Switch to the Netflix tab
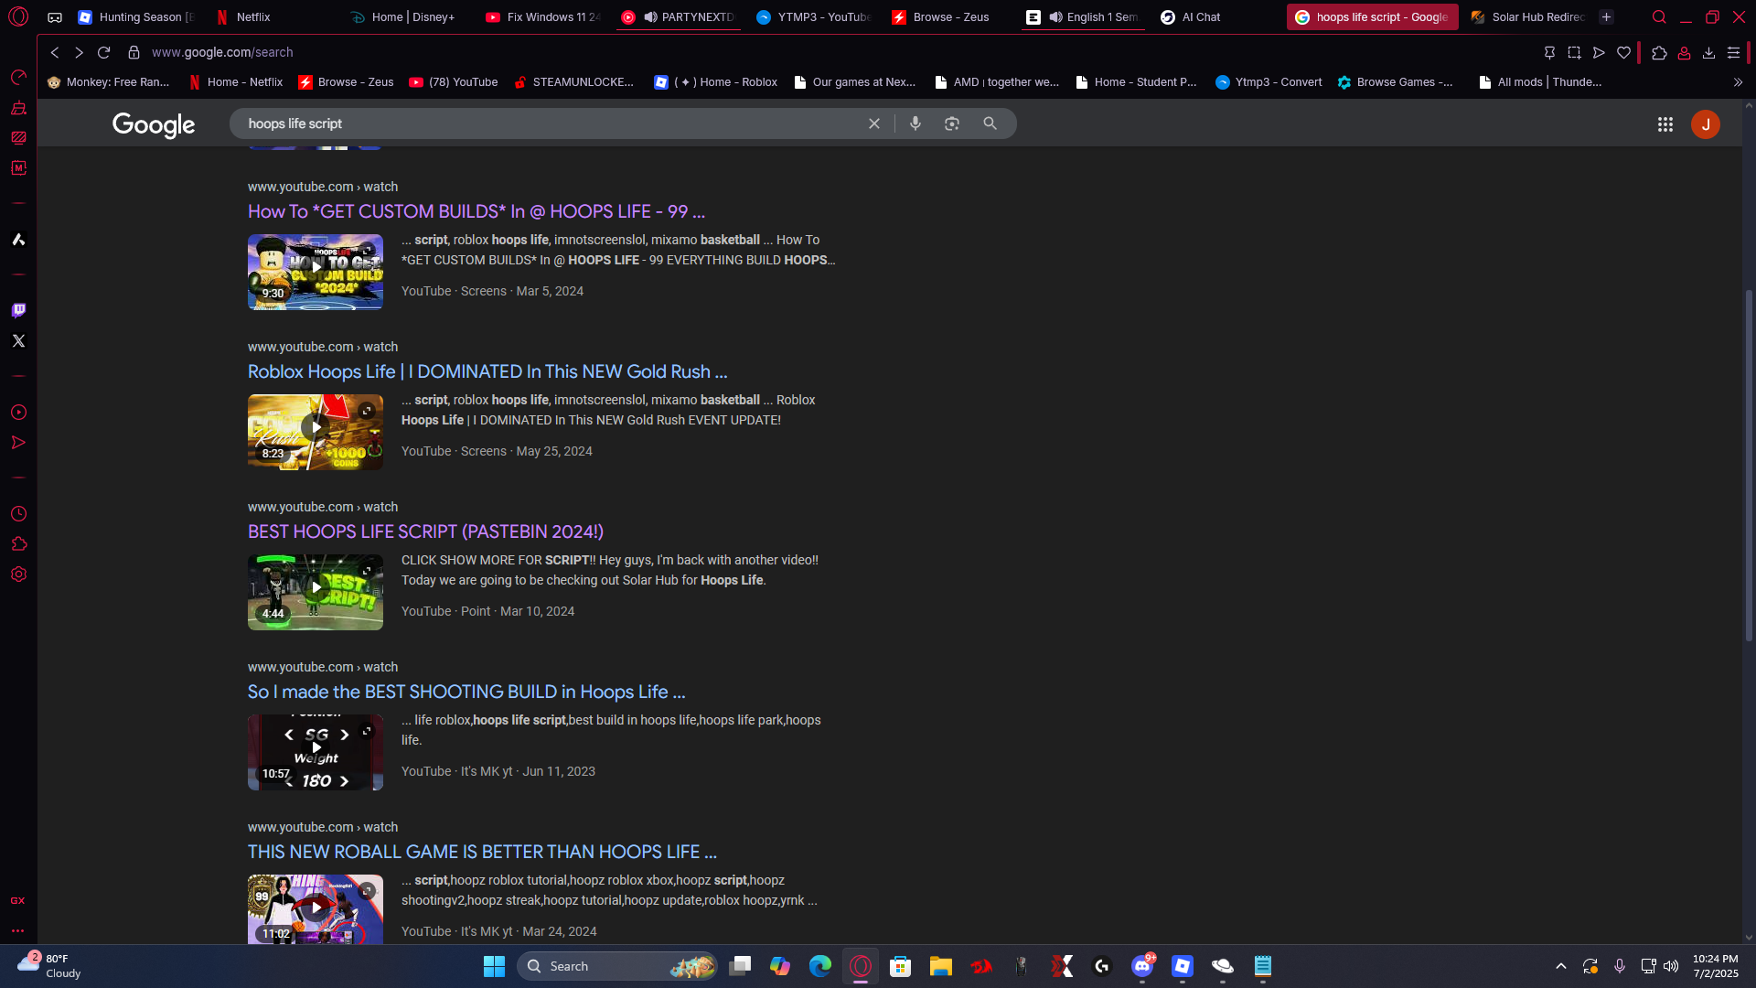Image resolution: width=1756 pixels, height=988 pixels. click(273, 17)
